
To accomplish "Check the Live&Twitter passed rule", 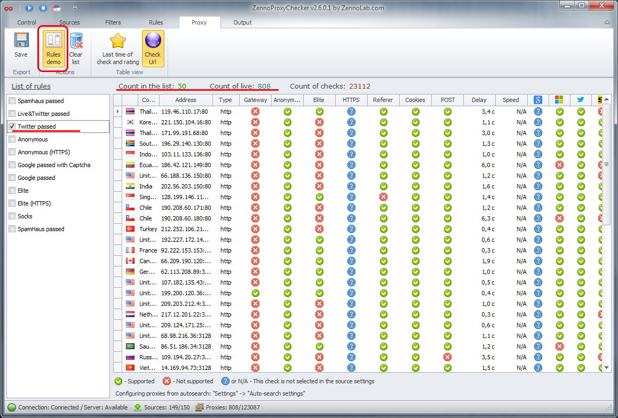I will click(x=12, y=114).
